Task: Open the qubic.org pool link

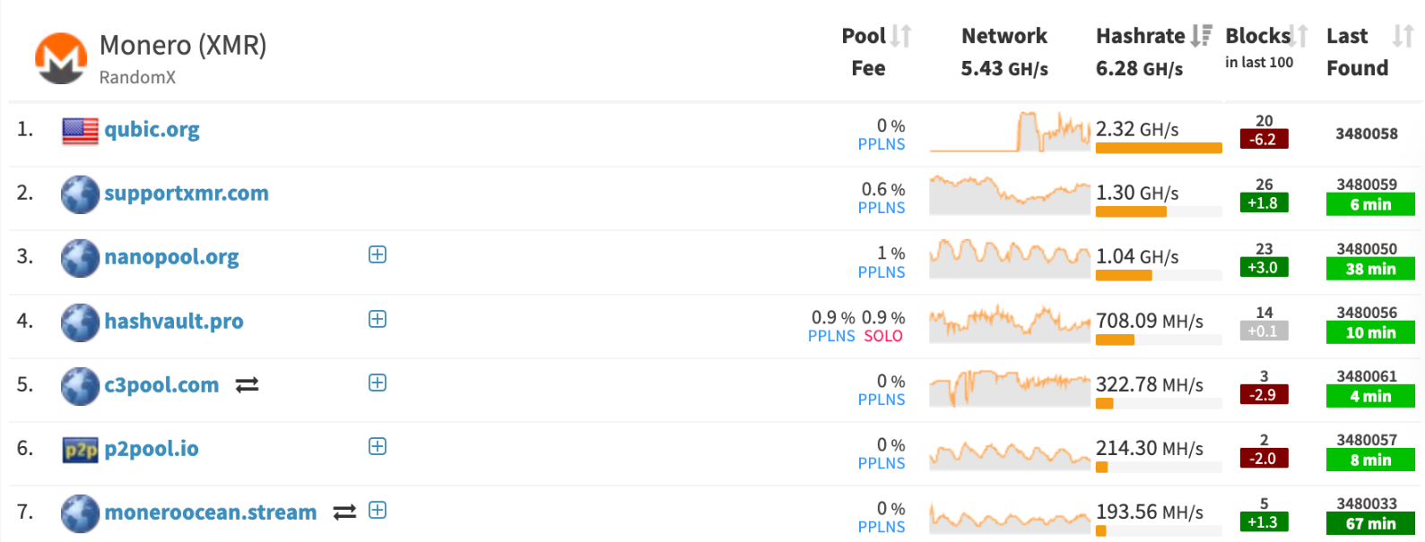Action: [152, 130]
